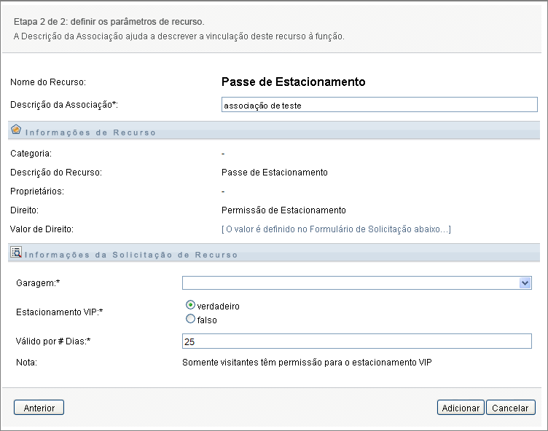Click the Garagem field label
The height and width of the screenshot is (431, 548).
click(36, 282)
